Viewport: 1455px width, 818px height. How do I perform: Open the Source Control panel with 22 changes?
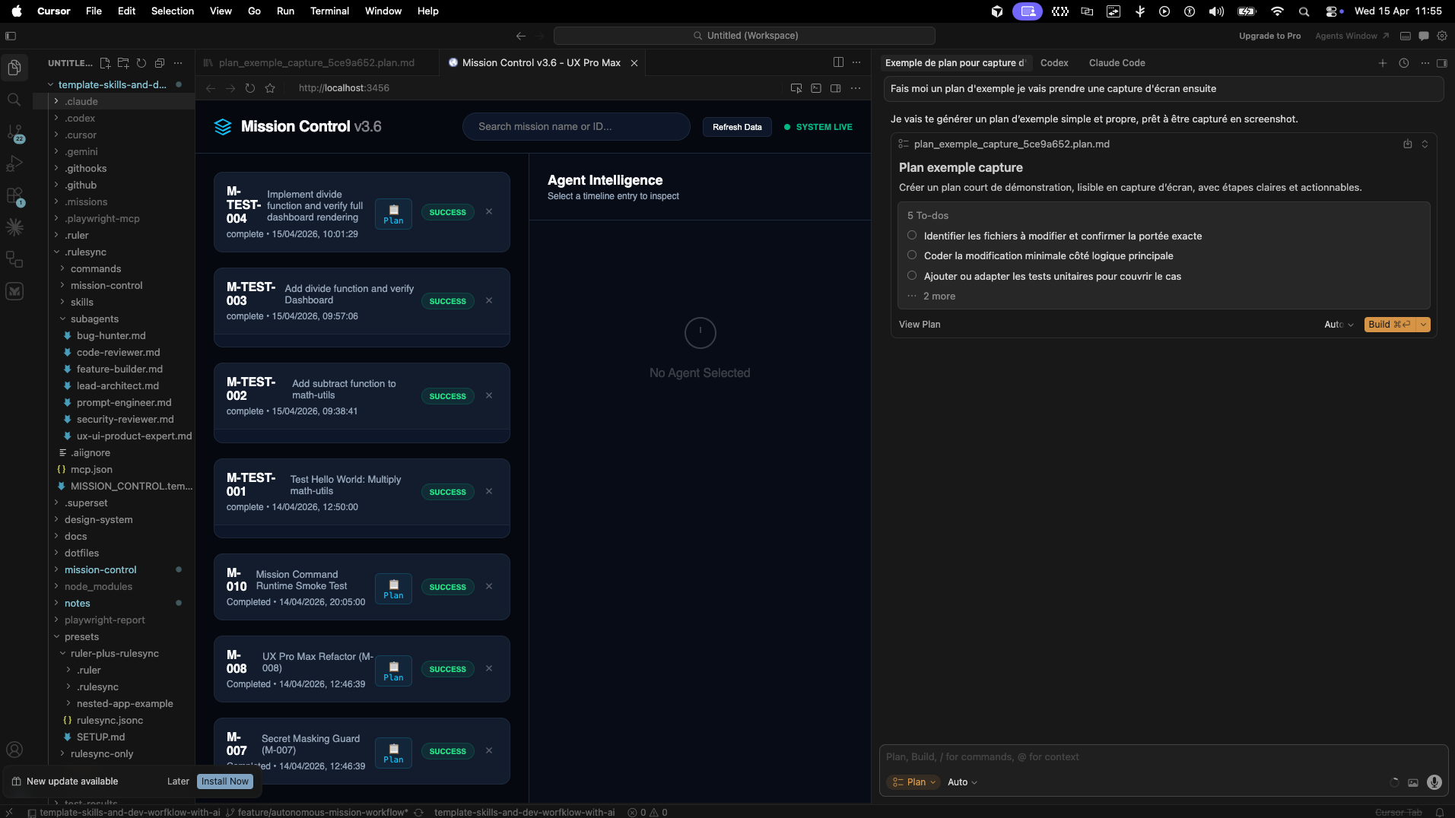point(14,133)
